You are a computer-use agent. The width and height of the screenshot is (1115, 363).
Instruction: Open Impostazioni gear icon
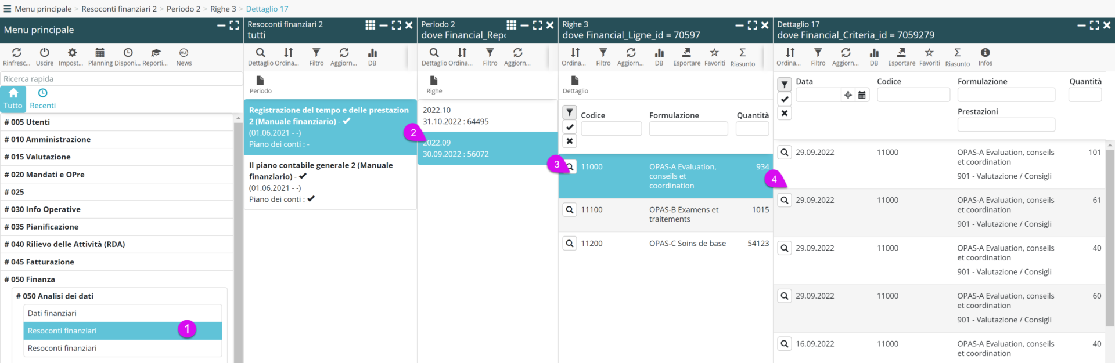tap(72, 53)
